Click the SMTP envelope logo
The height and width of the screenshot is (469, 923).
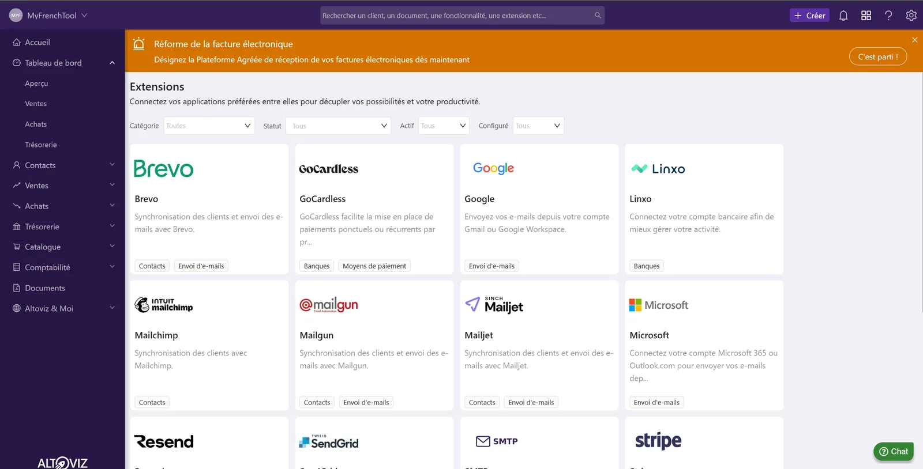pos(497,441)
